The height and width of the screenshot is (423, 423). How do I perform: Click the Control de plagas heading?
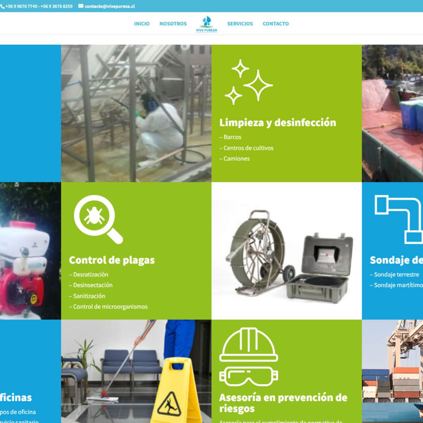click(112, 260)
